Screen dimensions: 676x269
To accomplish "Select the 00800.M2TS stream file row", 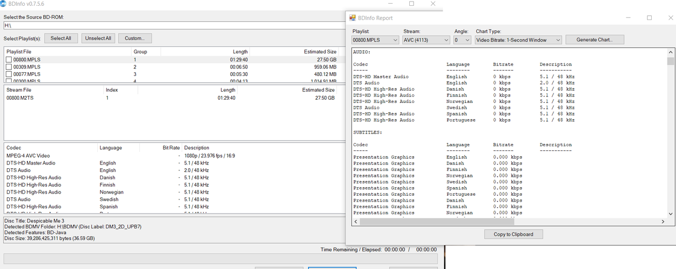I will [173, 98].
